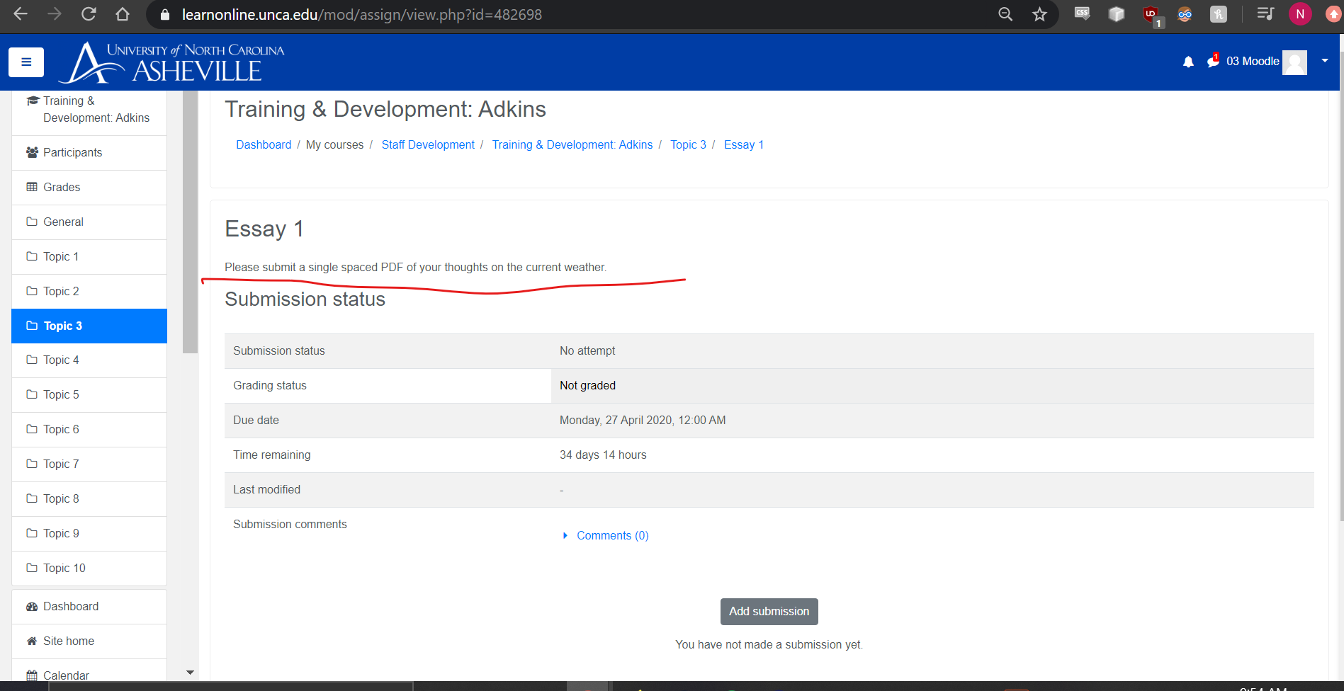Screen dimensions: 1344x691
Task: Click the zoom magnifier icon in address bar
Action: 1005,15
